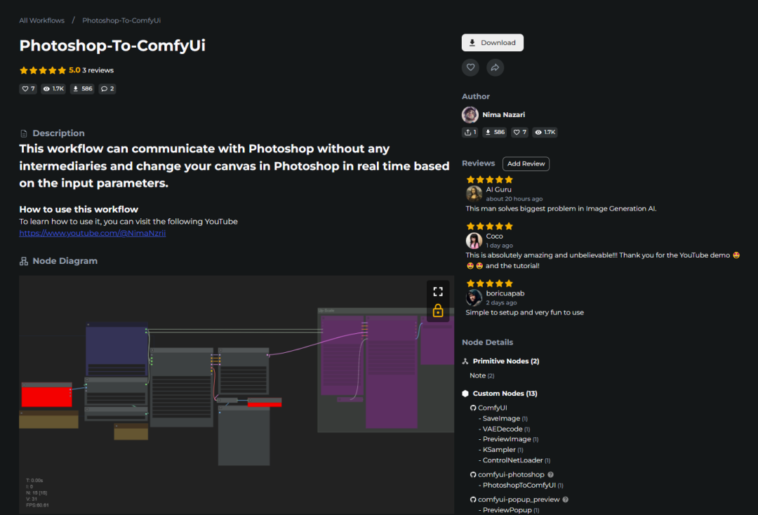Click the Node Diagram icon

pyautogui.click(x=24, y=261)
